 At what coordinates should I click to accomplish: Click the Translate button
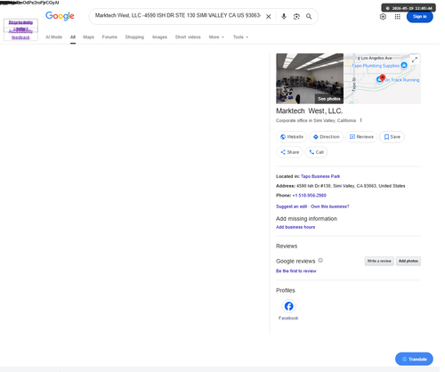coord(414,359)
